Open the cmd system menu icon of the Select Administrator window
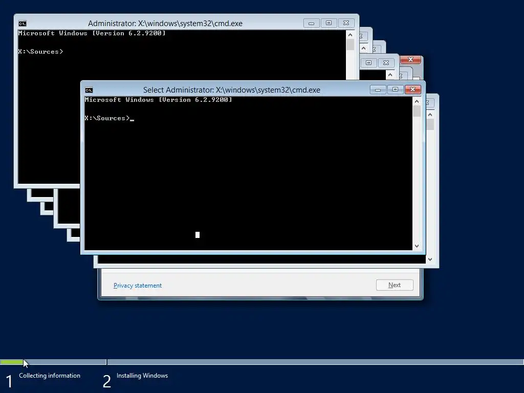The height and width of the screenshot is (393, 524). (89, 90)
